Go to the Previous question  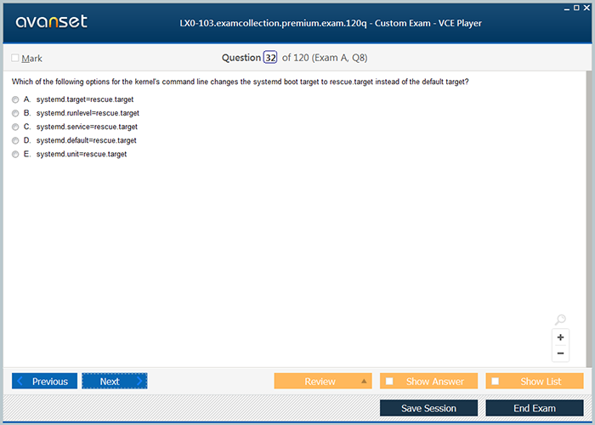44,381
